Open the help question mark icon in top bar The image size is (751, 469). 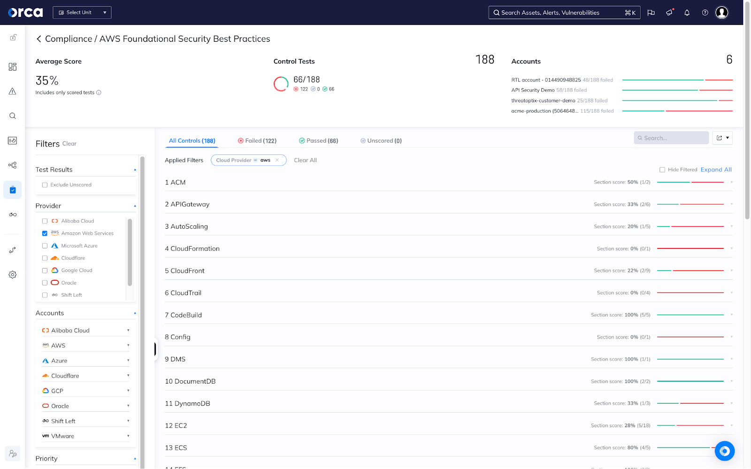pos(705,12)
